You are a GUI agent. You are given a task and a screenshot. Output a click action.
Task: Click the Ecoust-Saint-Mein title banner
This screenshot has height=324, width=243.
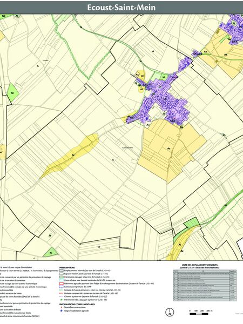[122, 8]
